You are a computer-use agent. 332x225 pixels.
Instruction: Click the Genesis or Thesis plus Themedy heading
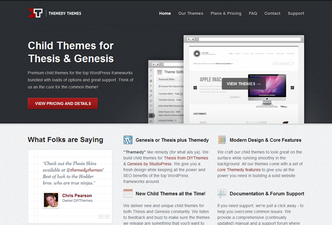(172, 140)
